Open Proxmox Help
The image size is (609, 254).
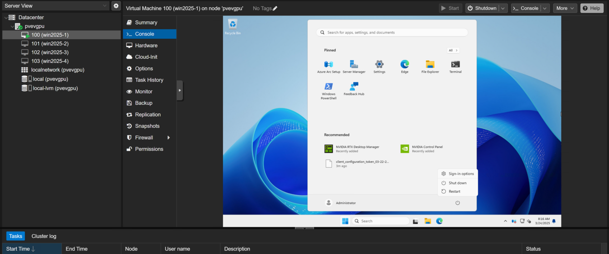coord(592,8)
